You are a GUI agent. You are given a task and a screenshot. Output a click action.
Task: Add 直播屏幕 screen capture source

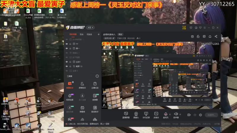126,115
